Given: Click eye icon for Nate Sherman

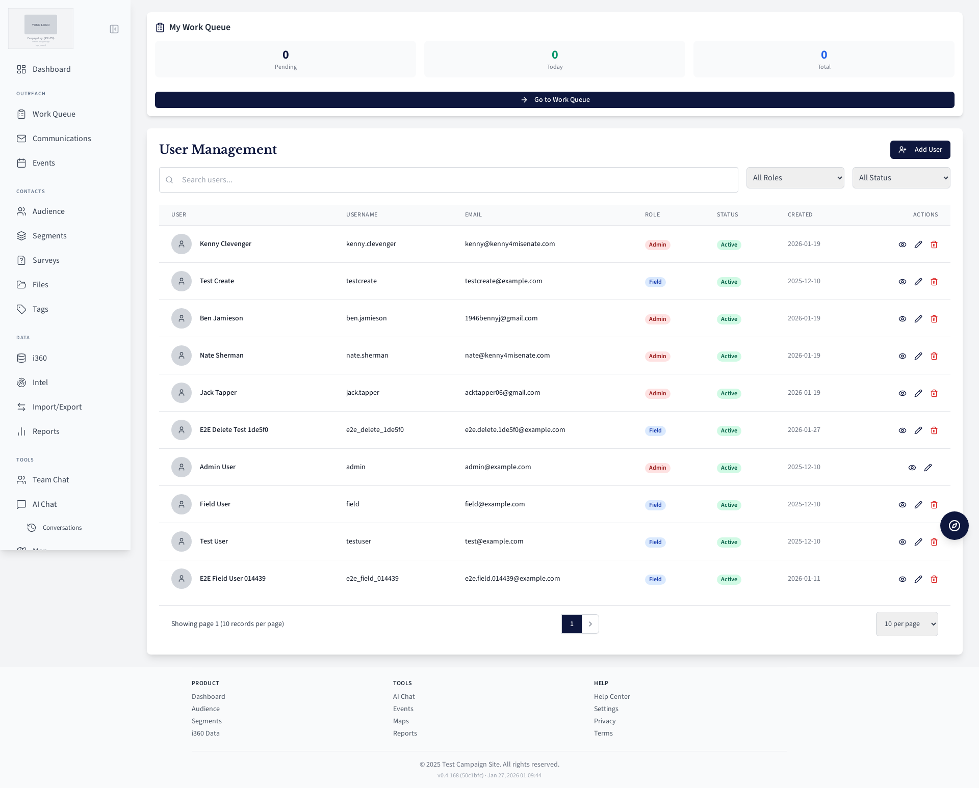Looking at the screenshot, I should pyautogui.click(x=903, y=356).
